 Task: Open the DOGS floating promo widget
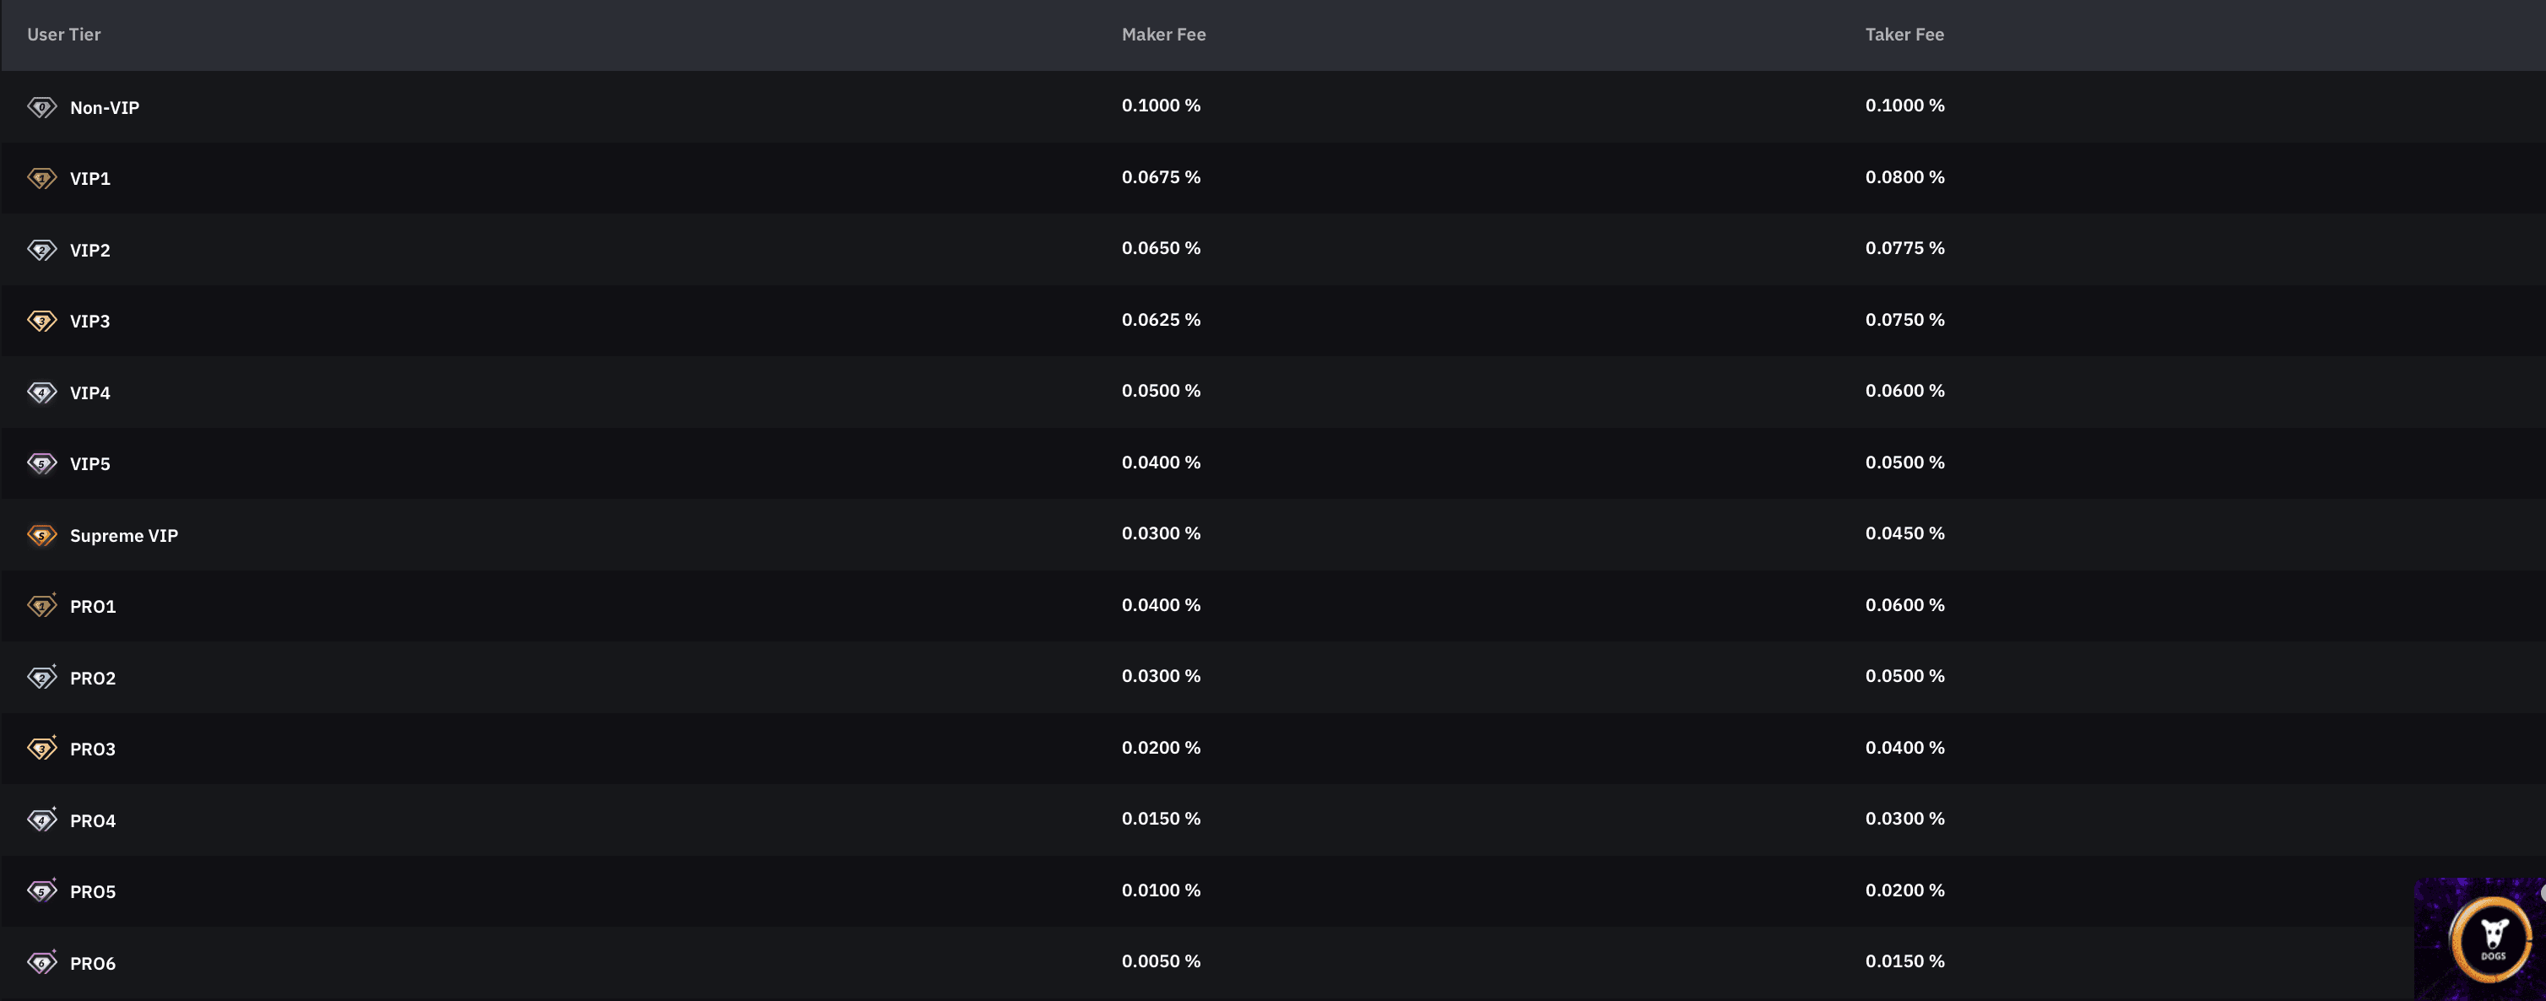pyautogui.click(x=2490, y=939)
